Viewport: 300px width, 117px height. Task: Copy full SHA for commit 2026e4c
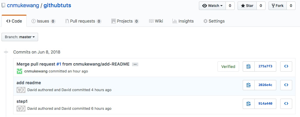[249, 85]
